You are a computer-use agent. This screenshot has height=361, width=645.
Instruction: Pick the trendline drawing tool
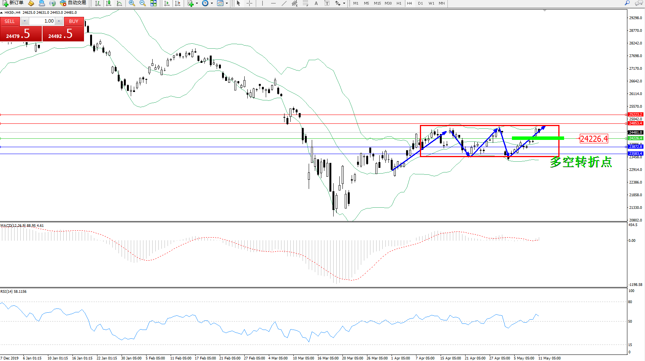[x=284, y=3]
